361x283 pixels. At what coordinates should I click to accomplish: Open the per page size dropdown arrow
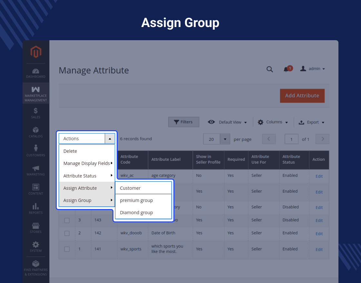pos(225,139)
